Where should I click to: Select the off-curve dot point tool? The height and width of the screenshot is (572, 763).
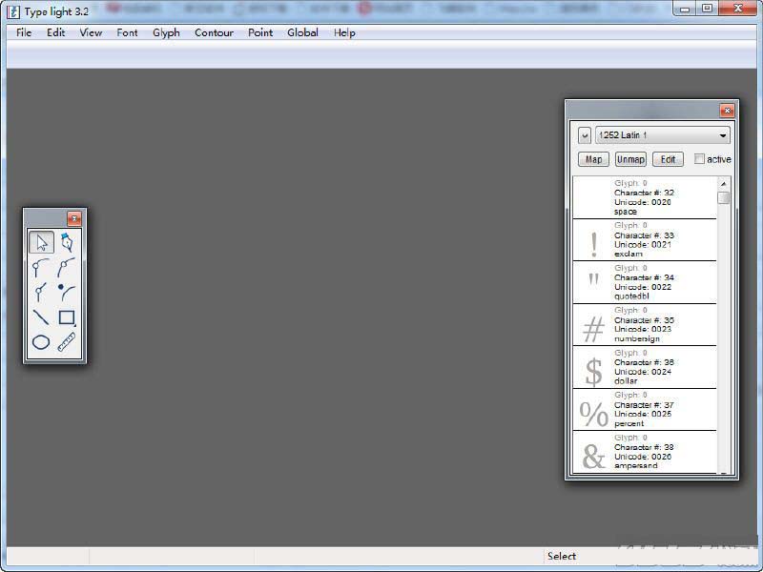67,293
